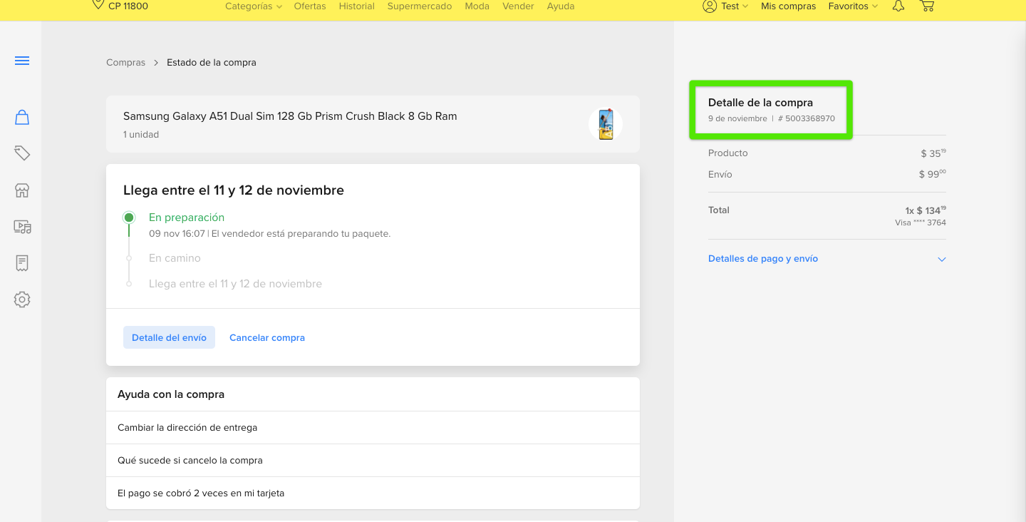Expand the Categorías dropdown

[253, 6]
